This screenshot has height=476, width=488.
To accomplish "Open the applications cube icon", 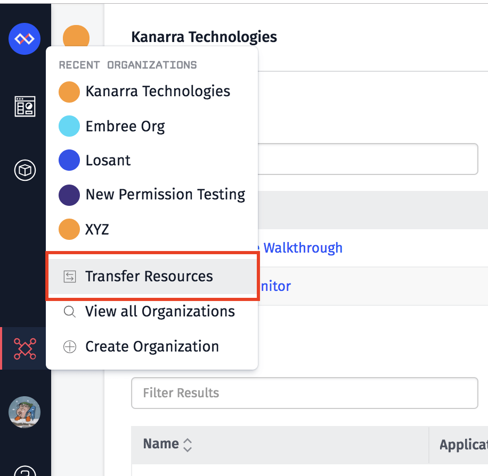I will click(25, 170).
